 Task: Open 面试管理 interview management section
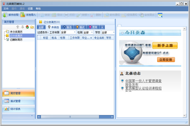coord(18,101)
